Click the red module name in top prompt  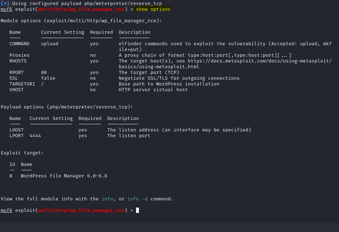(81, 9)
